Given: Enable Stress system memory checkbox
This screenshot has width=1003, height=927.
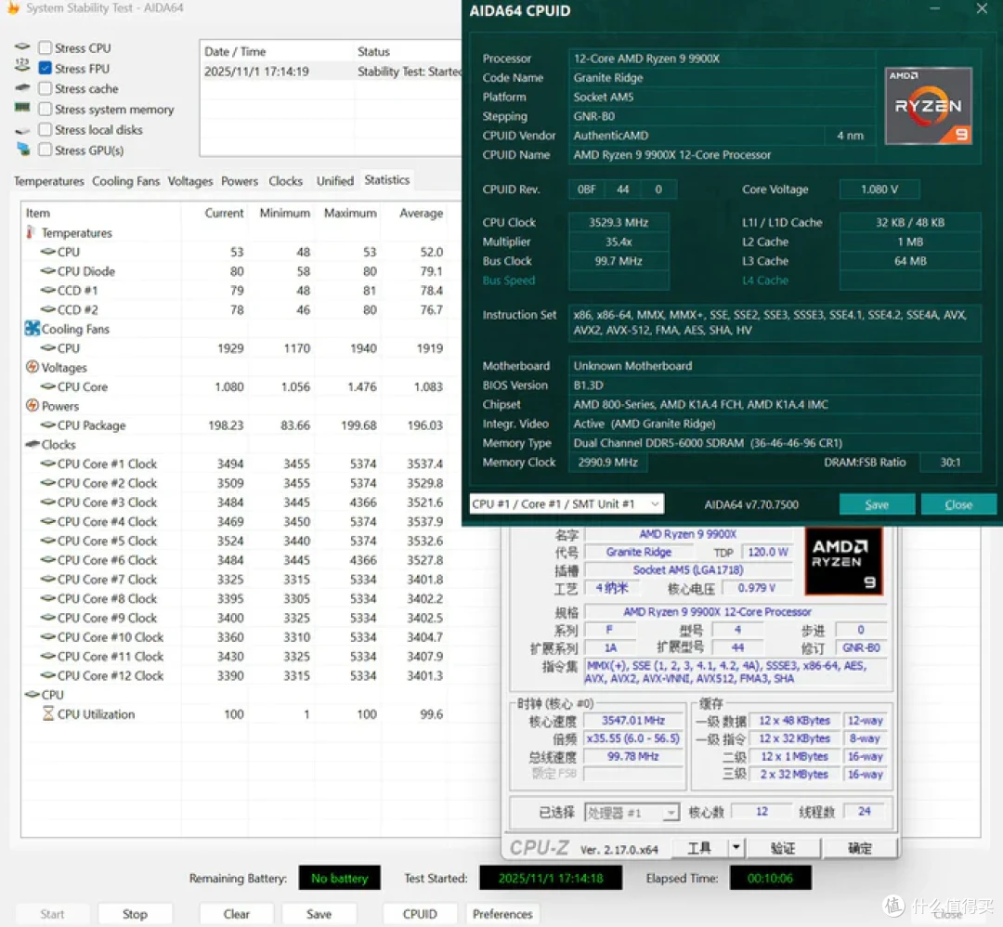Looking at the screenshot, I should (x=45, y=110).
